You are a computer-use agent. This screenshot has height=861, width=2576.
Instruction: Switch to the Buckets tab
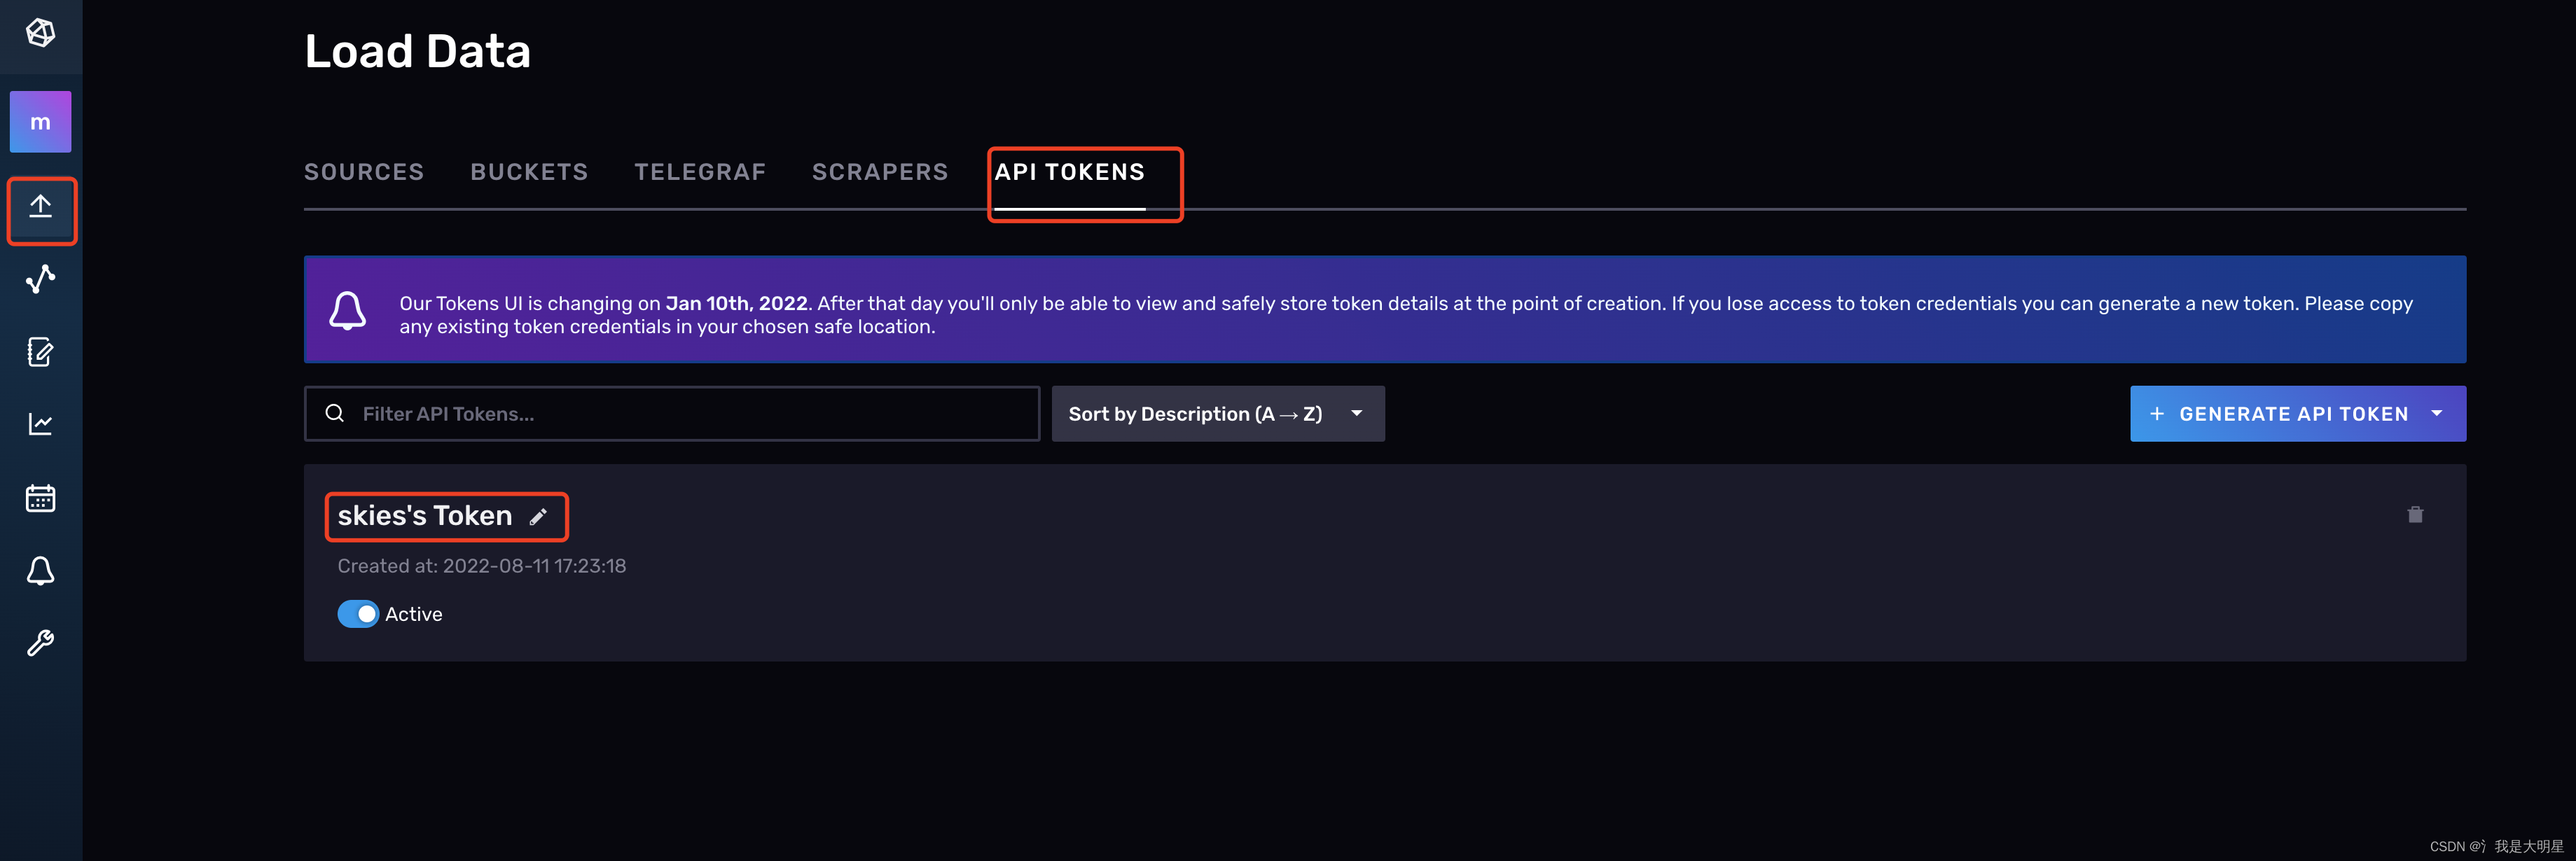529,172
